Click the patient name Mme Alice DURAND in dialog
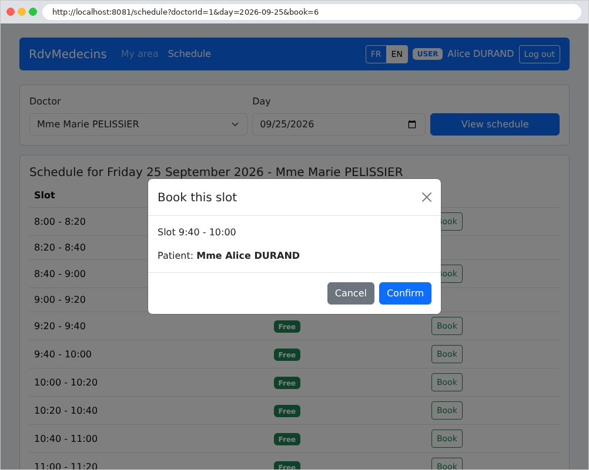 [x=248, y=255]
